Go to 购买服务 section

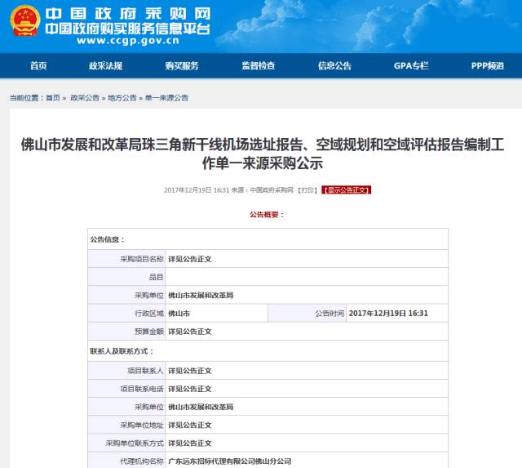click(181, 66)
